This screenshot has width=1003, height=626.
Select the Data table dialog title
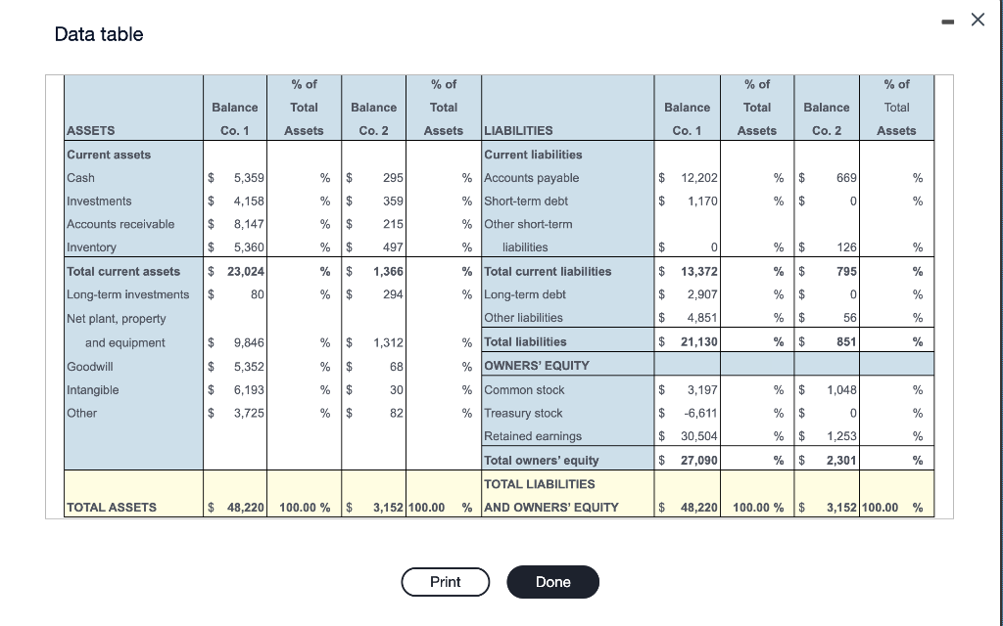98,34
